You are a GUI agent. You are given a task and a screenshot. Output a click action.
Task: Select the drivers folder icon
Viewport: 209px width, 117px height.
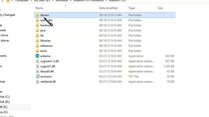[x=37, y=15]
